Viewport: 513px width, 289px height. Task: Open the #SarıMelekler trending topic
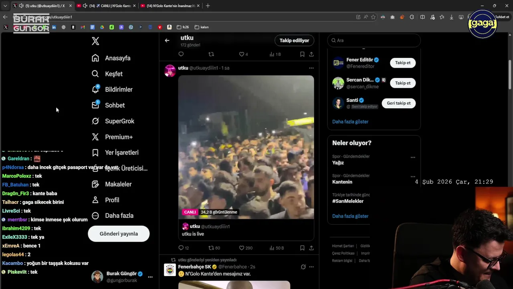click(348, 201)
